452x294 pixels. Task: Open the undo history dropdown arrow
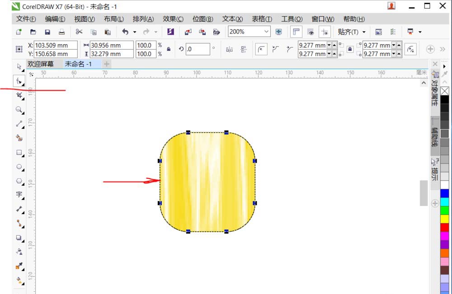tap(135, 32)
